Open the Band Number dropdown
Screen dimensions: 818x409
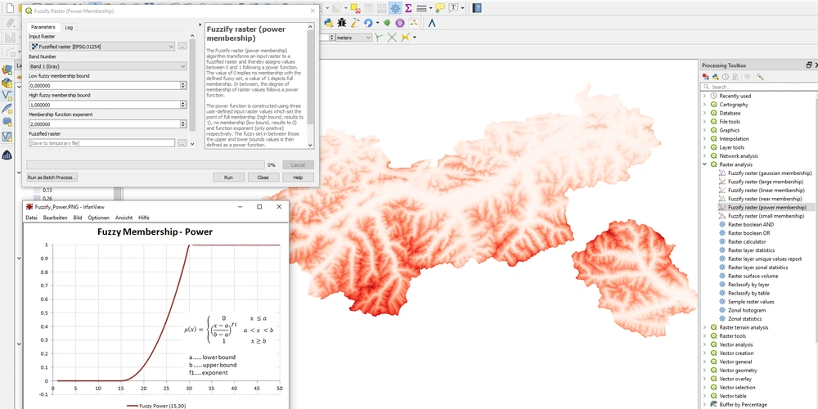[108, 66]
